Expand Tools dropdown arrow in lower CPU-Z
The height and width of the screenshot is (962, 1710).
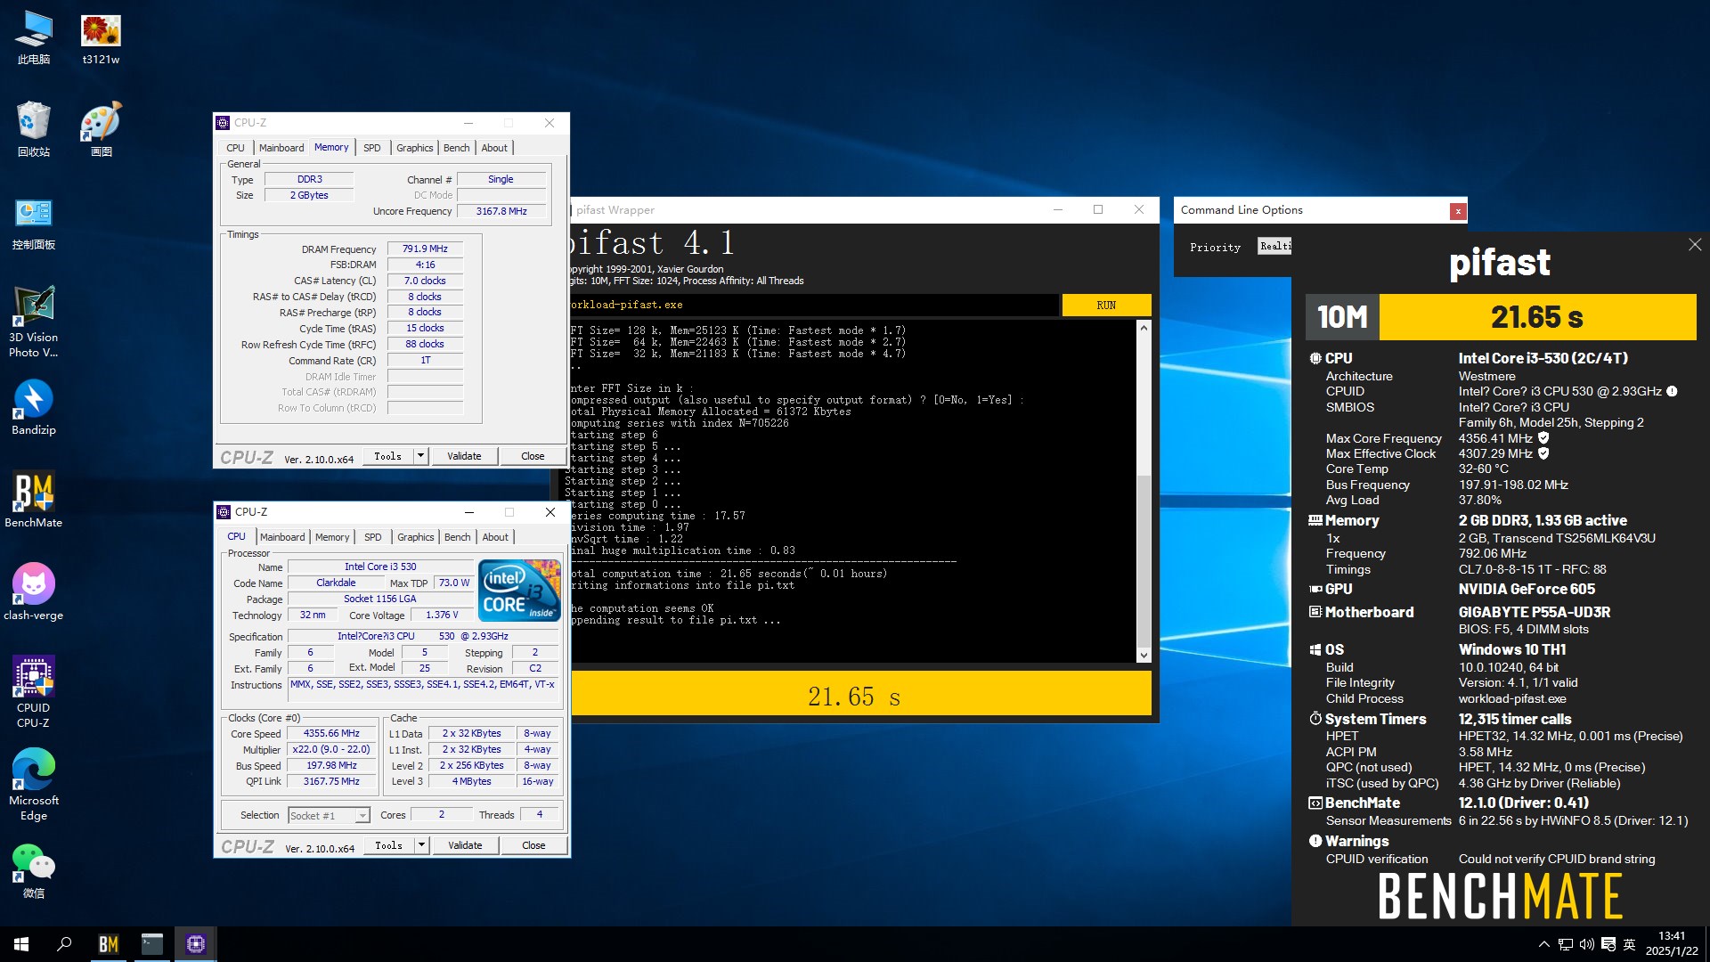tap(422, 845)
